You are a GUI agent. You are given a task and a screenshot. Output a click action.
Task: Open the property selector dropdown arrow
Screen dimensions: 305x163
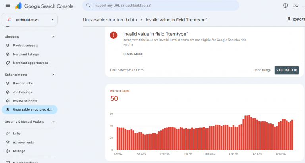click(52, 20)
